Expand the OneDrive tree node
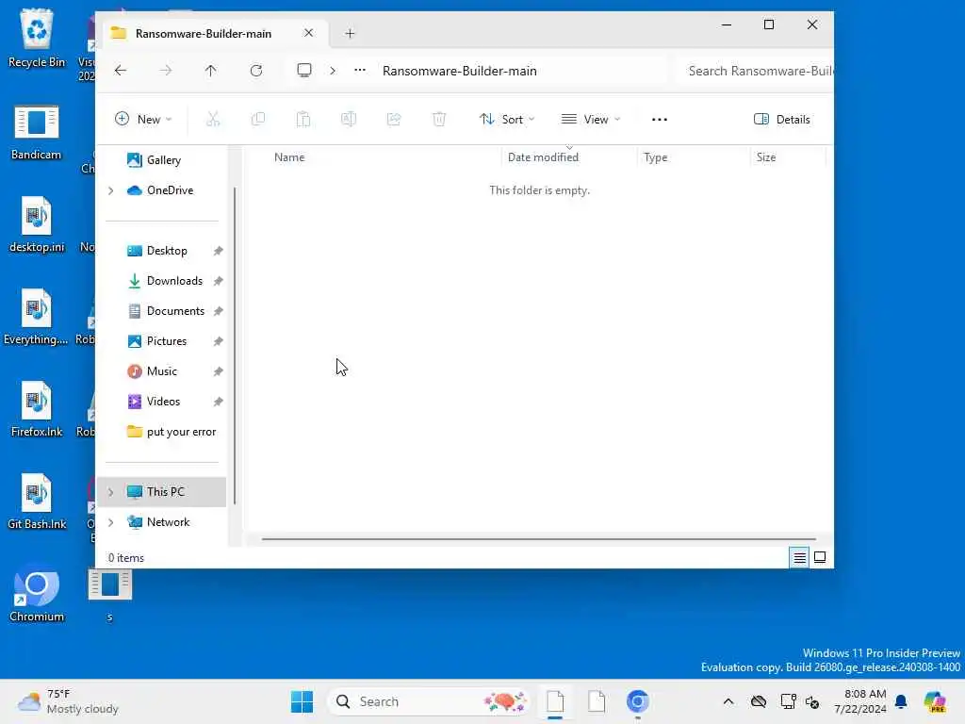This screenshot has height=724, width=965. point(111,190)
